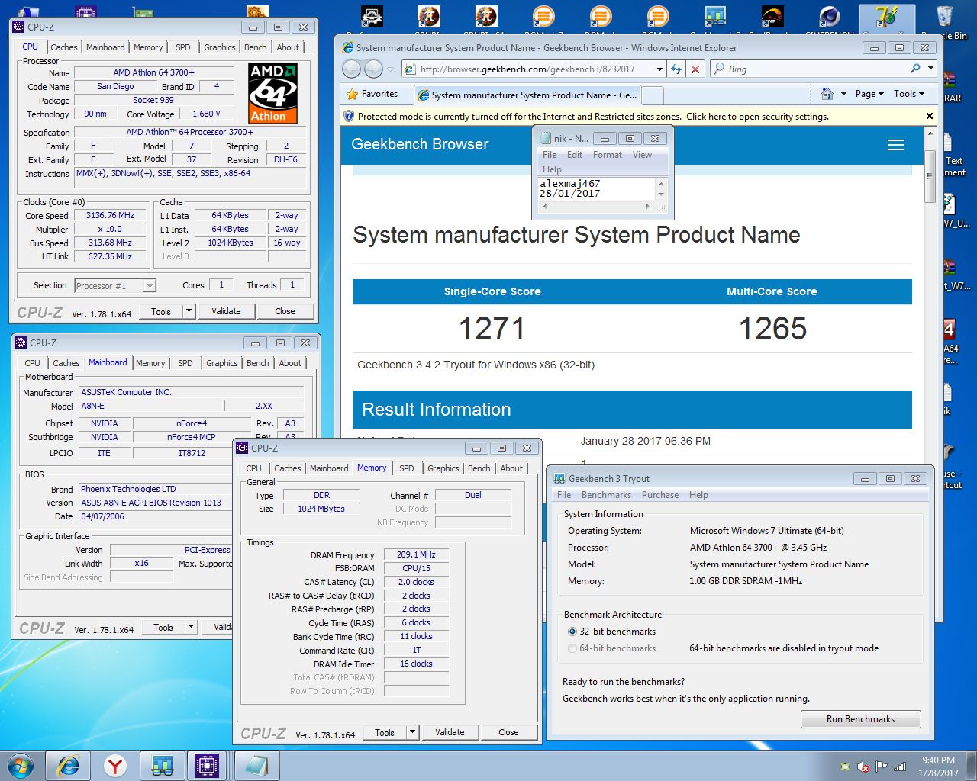This screenshot has height=781, width=977.
Task: Click the IE address bar URL field
Action: [x=534, y=69]
